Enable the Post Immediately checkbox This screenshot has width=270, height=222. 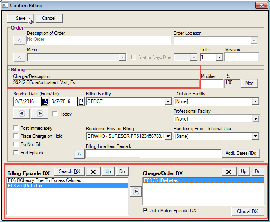(x=16, y=128)
